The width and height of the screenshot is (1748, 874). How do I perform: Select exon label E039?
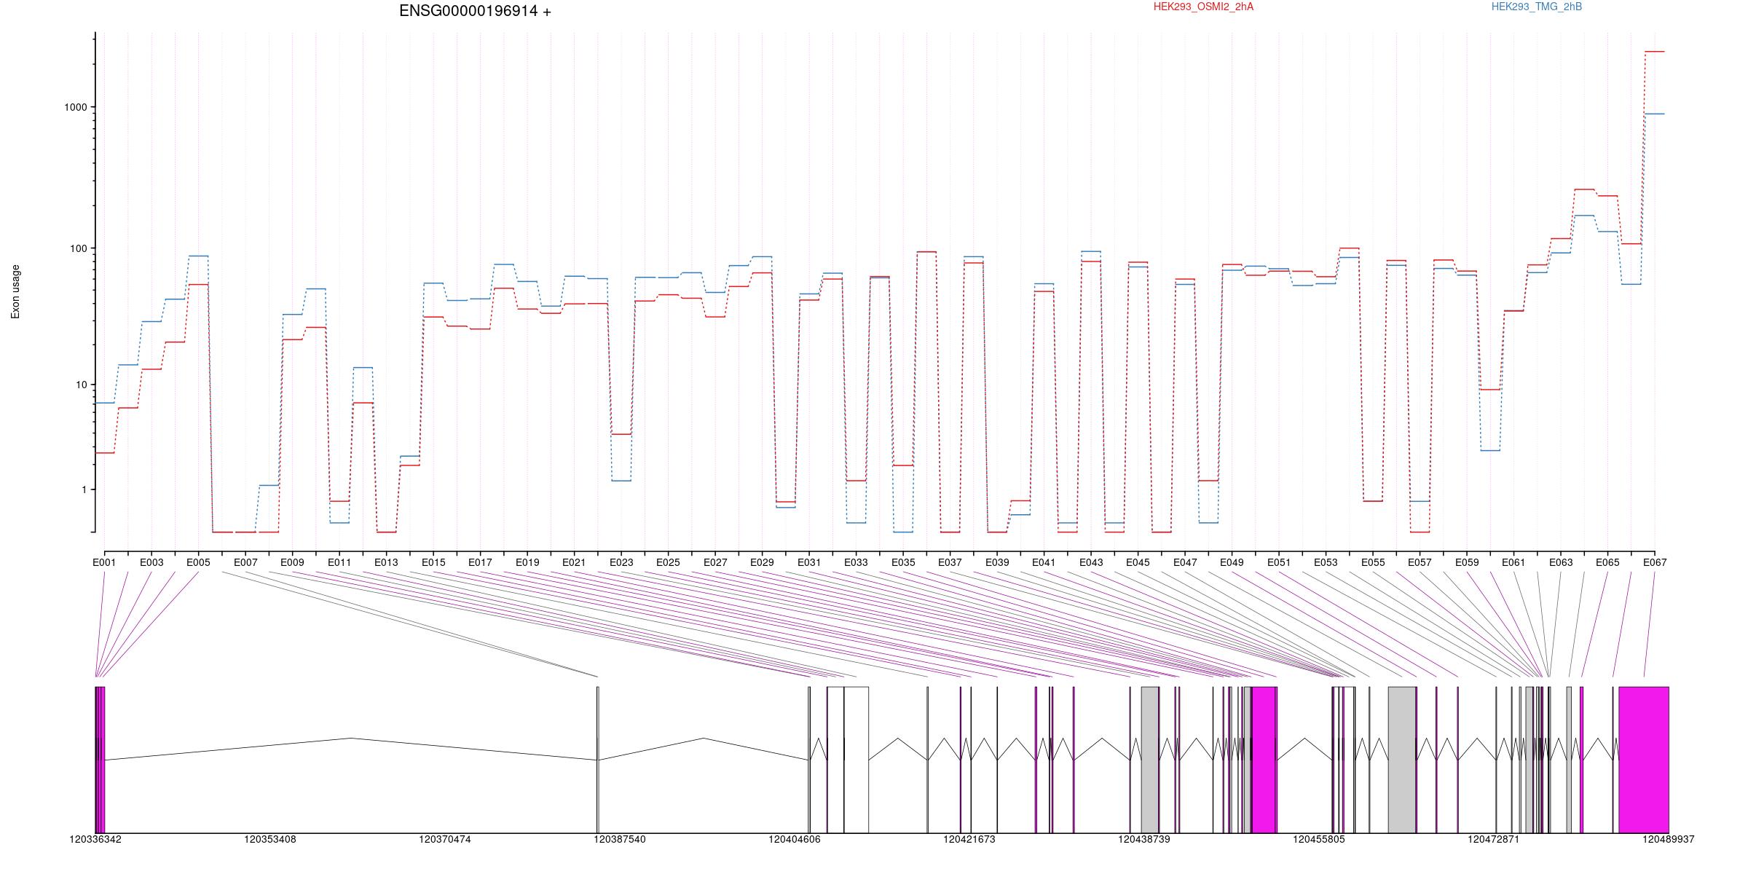click(997, 562)
